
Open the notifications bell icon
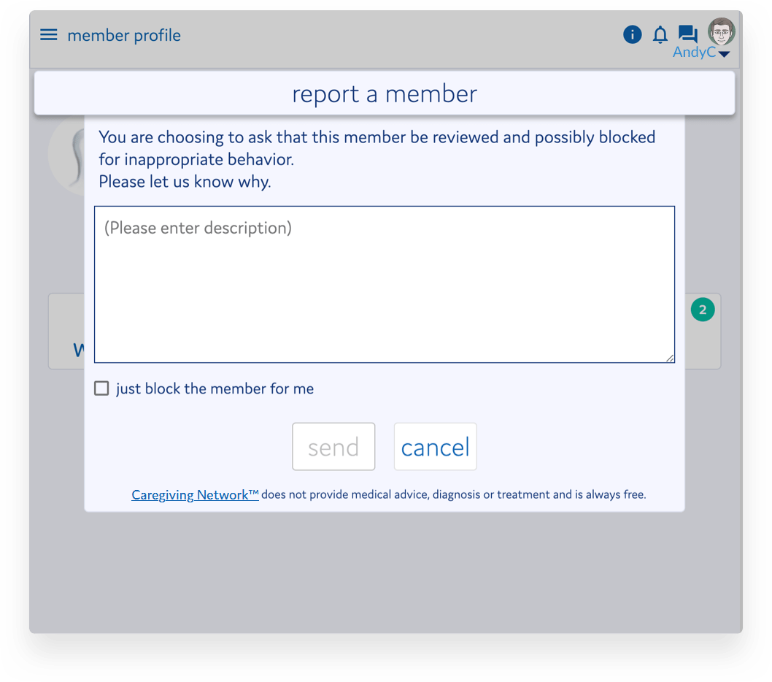tap(660, 35)
